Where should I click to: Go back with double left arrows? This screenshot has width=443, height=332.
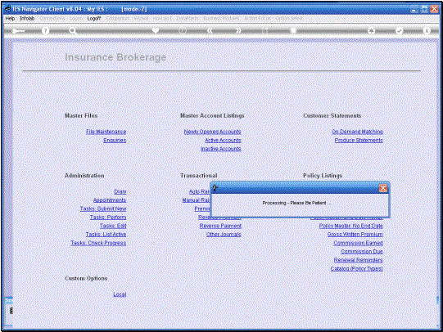click(x=210, y=30)
